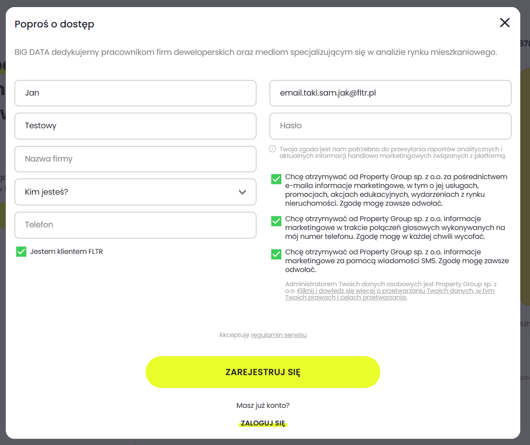Close the access request dialog
530x445 pixels.
pyautogui.click(x=505, y=23)
